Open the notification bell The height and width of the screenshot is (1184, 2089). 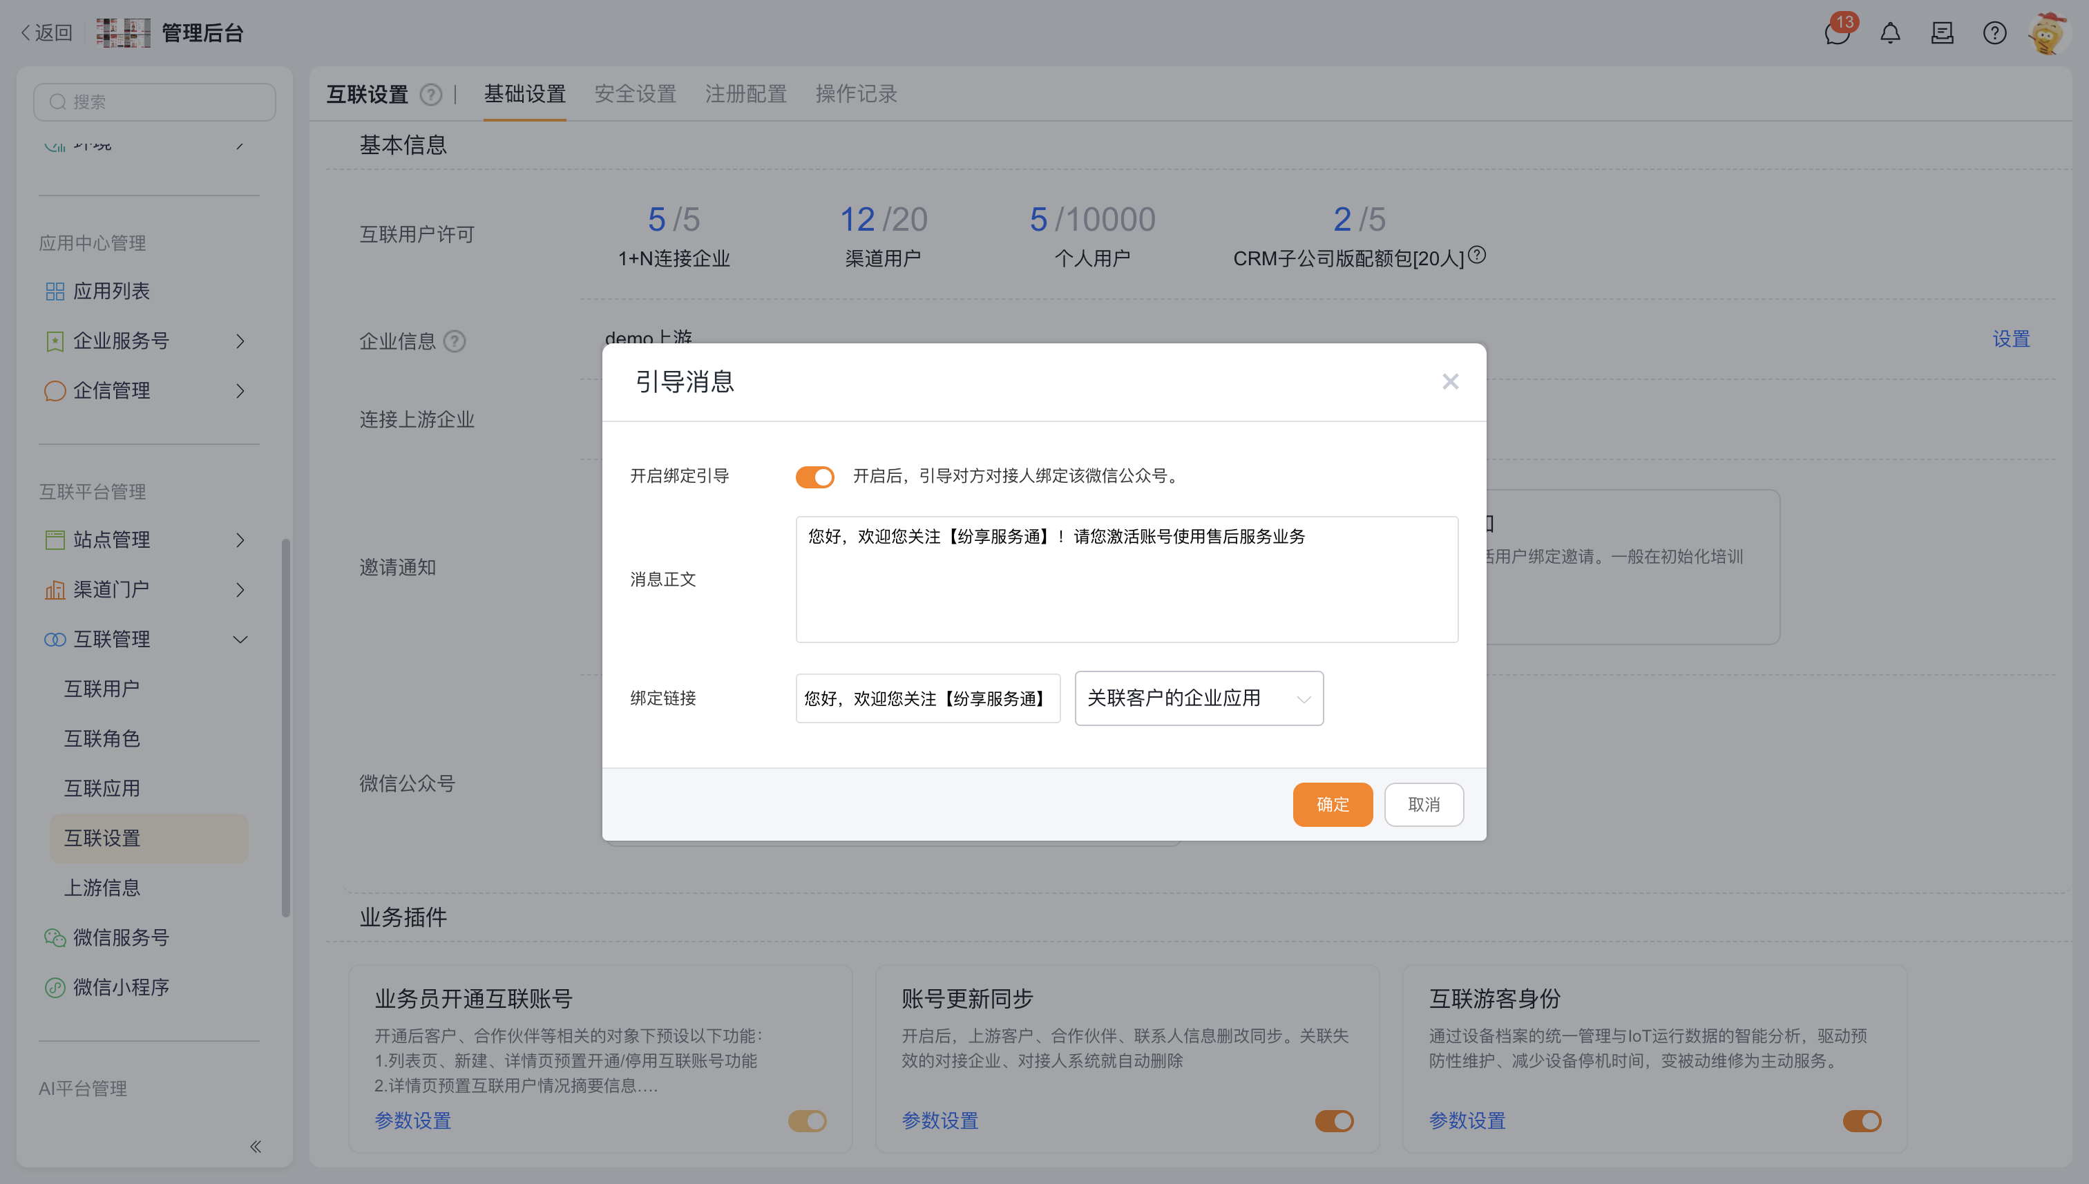1890,32
